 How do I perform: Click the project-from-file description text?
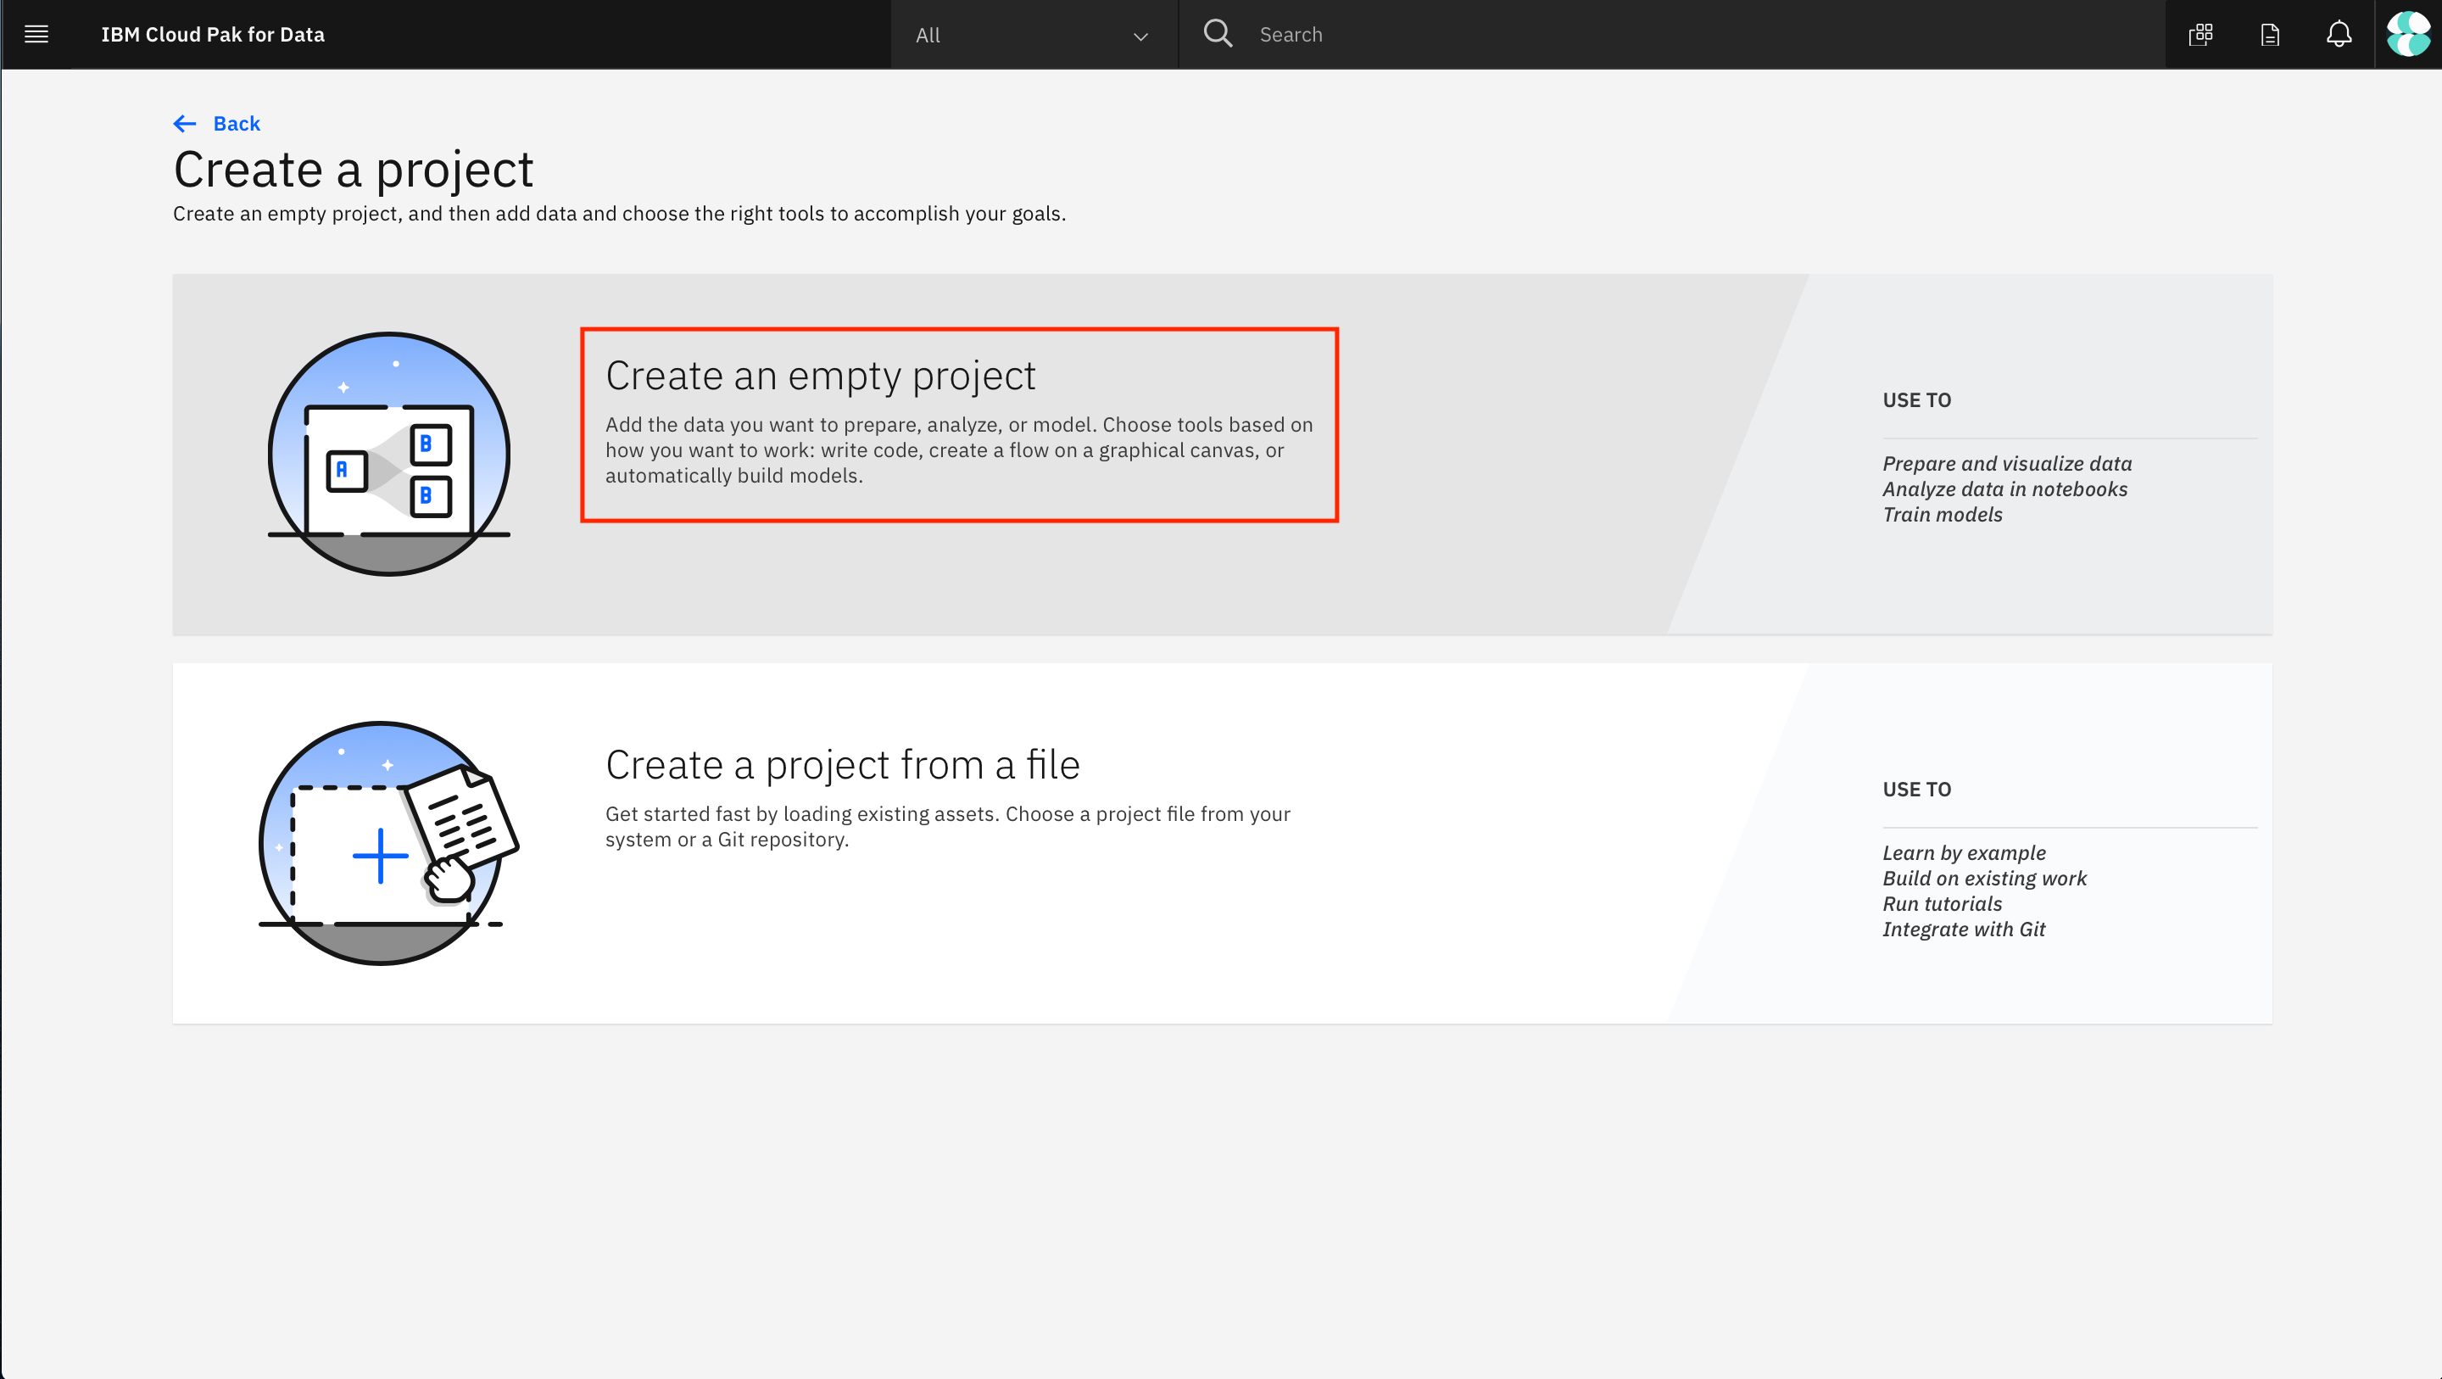point(947,826)
